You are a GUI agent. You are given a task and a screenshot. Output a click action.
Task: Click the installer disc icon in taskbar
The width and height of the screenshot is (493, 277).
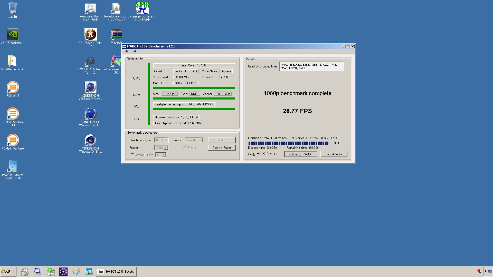25,272
